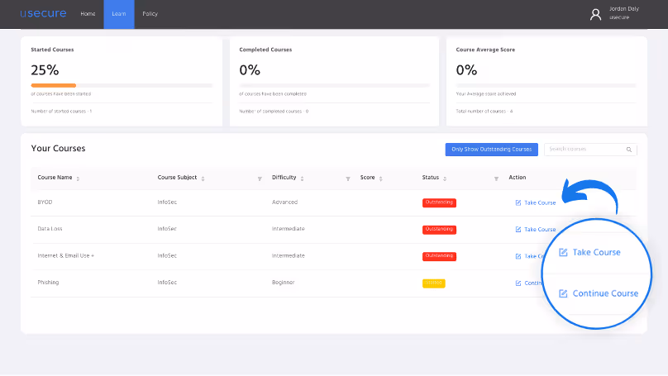Sort by Difficulty column
The width and height of the screenshot is (668, 376).
302,178
